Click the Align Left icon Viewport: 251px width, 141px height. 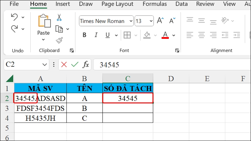point(190,35)
